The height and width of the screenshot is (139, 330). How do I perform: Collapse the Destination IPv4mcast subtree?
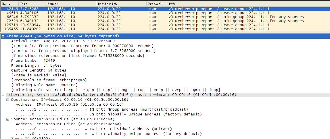(x=8, y=100)
